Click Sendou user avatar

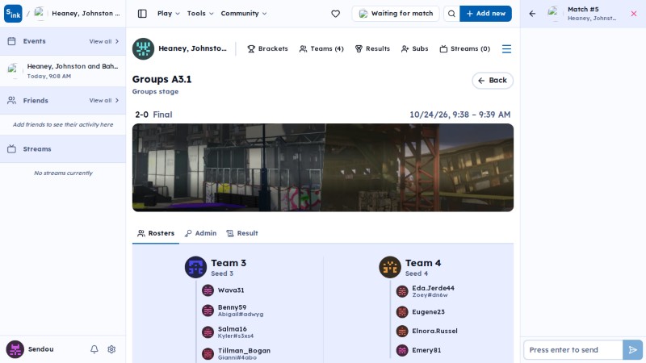pyautogui.click(x=15, y=349)
